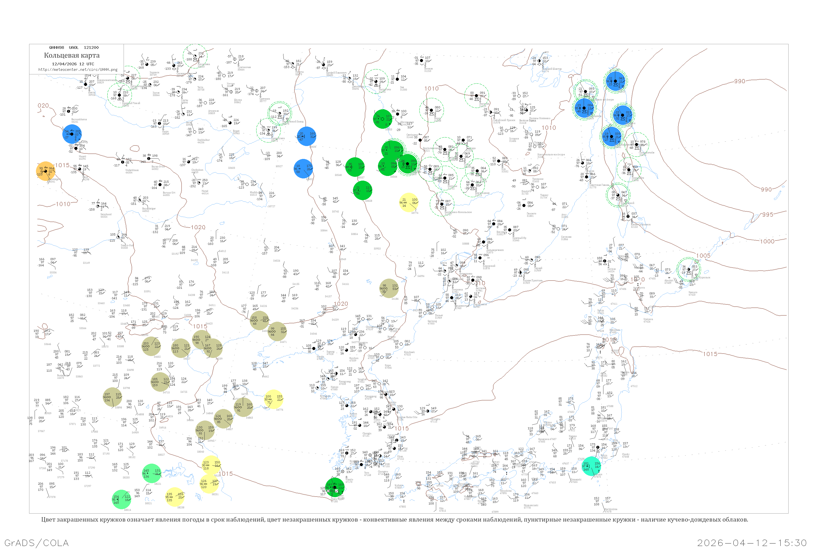824x549 pixels.
Task: Click the blue Ulaanbaatar station circle
Action: pyautogui.click(x=72, y=134)
